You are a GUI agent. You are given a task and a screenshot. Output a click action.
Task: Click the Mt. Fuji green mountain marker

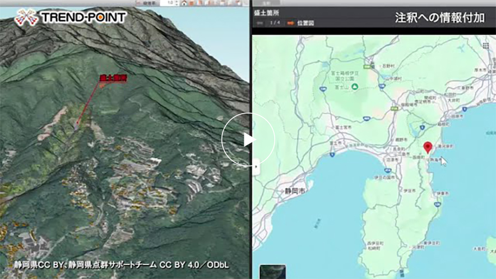(355, 86)
